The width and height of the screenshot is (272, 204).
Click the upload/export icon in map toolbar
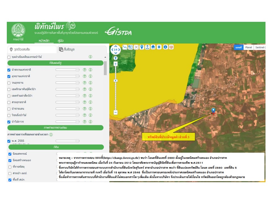pos(147,47)
